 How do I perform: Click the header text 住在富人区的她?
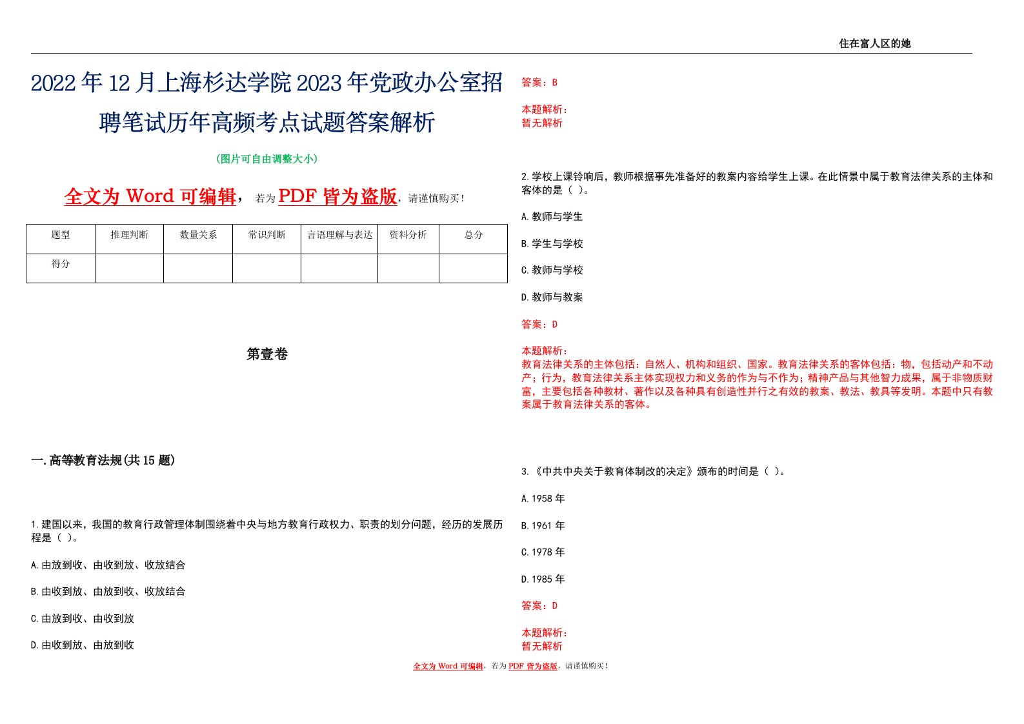[x=874, y=43]
